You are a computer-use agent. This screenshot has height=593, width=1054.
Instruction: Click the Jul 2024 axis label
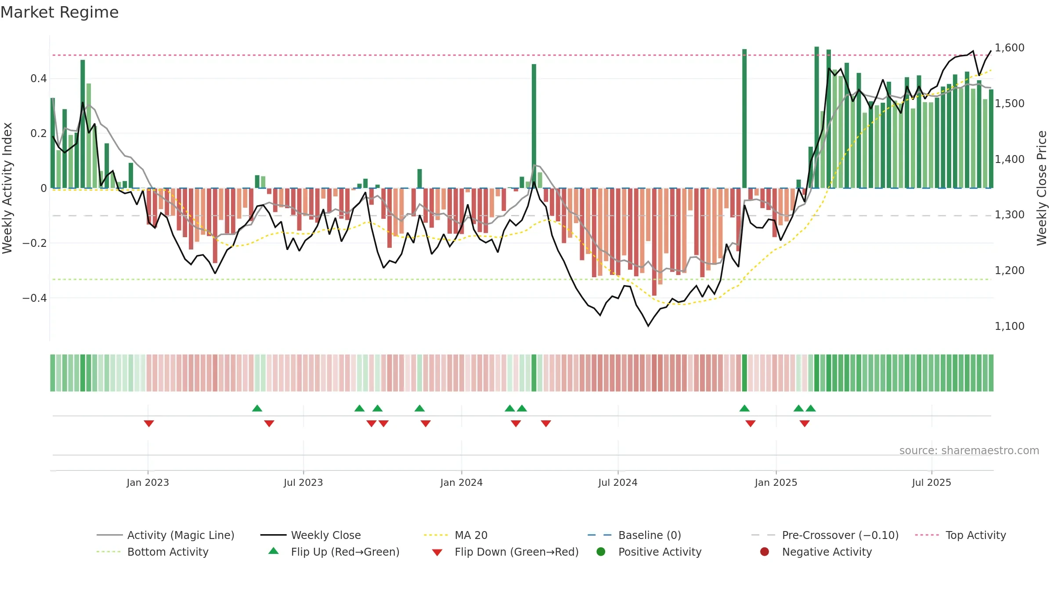(617, 482)
